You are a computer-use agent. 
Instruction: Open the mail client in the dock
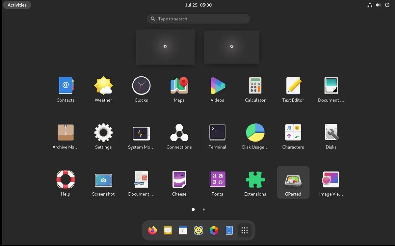pyautogui.click(x=168, y=230)
